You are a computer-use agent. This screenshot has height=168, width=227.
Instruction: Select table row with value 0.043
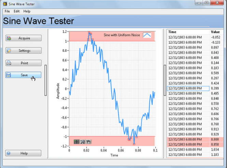(195, 52)
